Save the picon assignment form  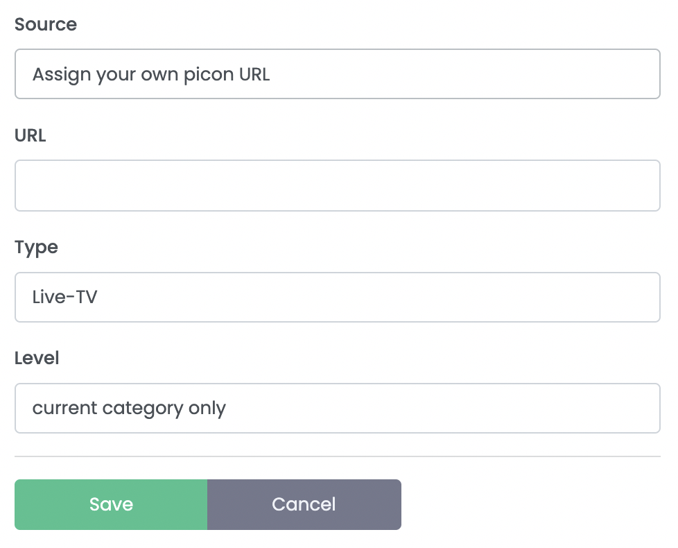click(111, 504)
